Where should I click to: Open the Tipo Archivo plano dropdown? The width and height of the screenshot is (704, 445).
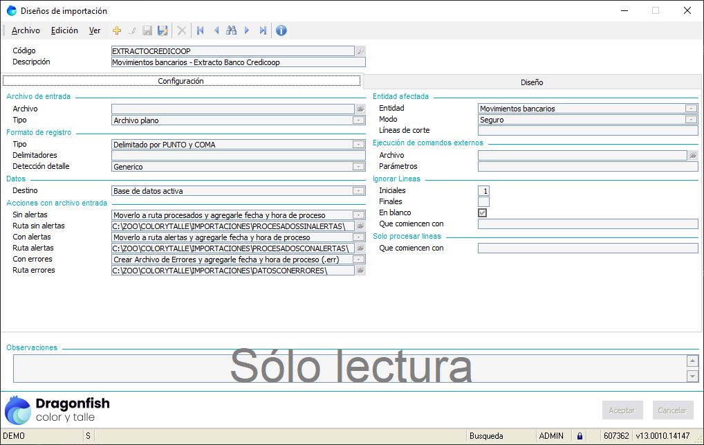(358, 120)
